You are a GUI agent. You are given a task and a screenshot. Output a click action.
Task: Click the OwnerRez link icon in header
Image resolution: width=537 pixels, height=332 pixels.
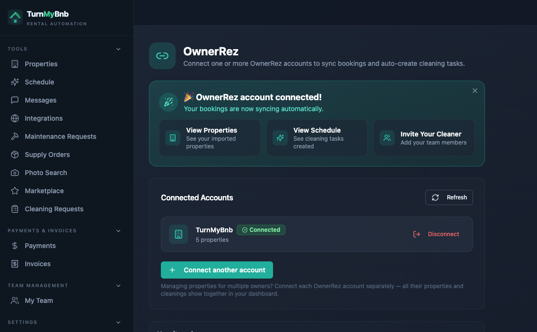162,56
